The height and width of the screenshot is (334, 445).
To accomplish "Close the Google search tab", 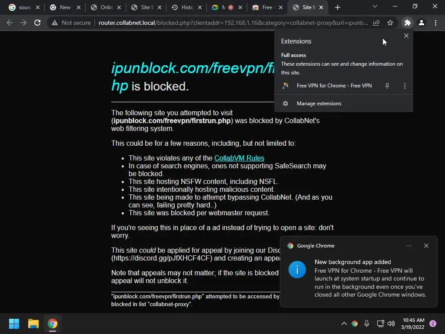I will pyautogui.click(x=38, y=7).
